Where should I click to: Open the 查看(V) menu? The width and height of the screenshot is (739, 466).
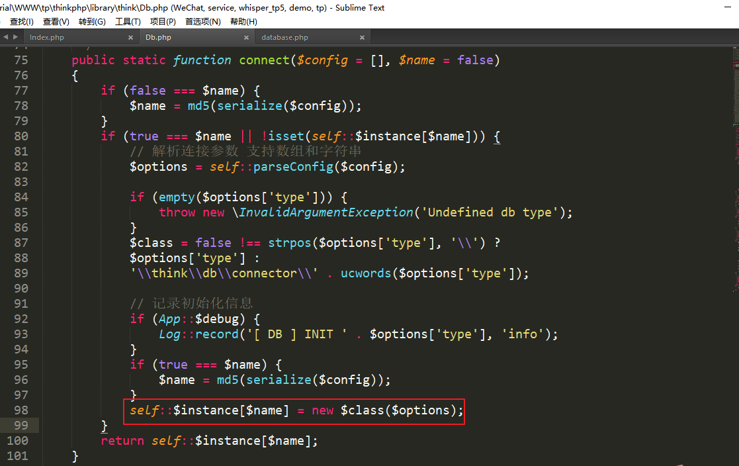(x=56, y=21)
